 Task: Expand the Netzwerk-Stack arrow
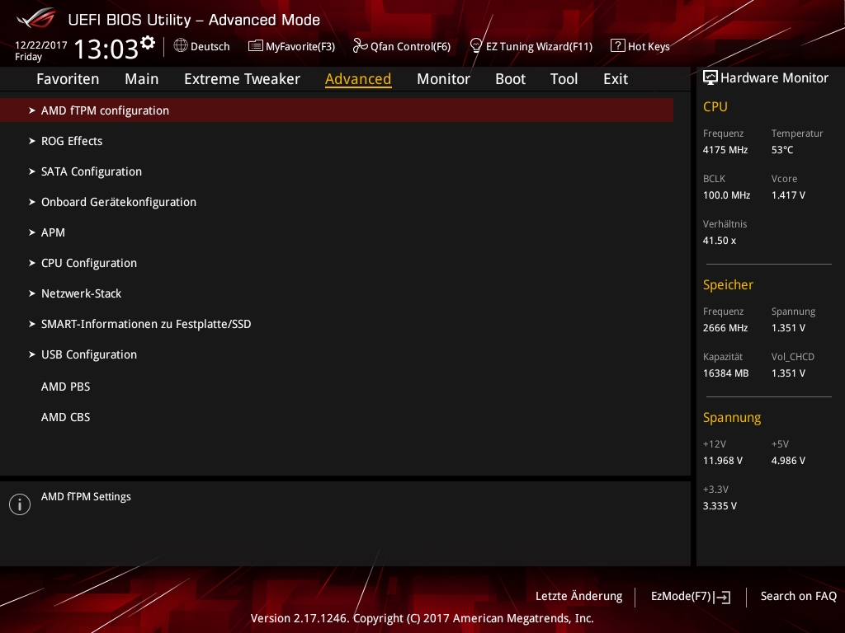click(x=32, y=293)
